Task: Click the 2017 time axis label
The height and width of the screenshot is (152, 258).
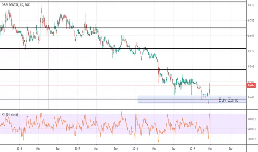Action: pyautogui.click(x=77, y=149)
